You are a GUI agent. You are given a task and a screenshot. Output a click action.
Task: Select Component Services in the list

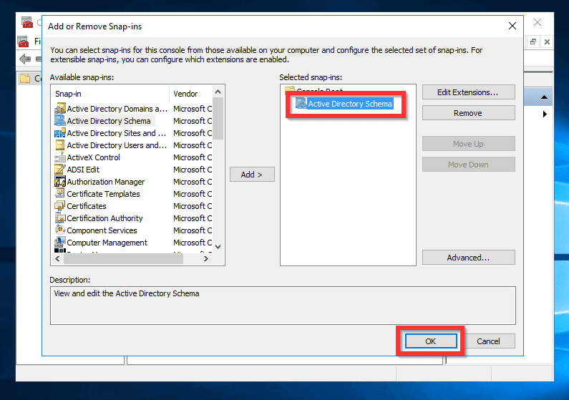pos(102,230)
